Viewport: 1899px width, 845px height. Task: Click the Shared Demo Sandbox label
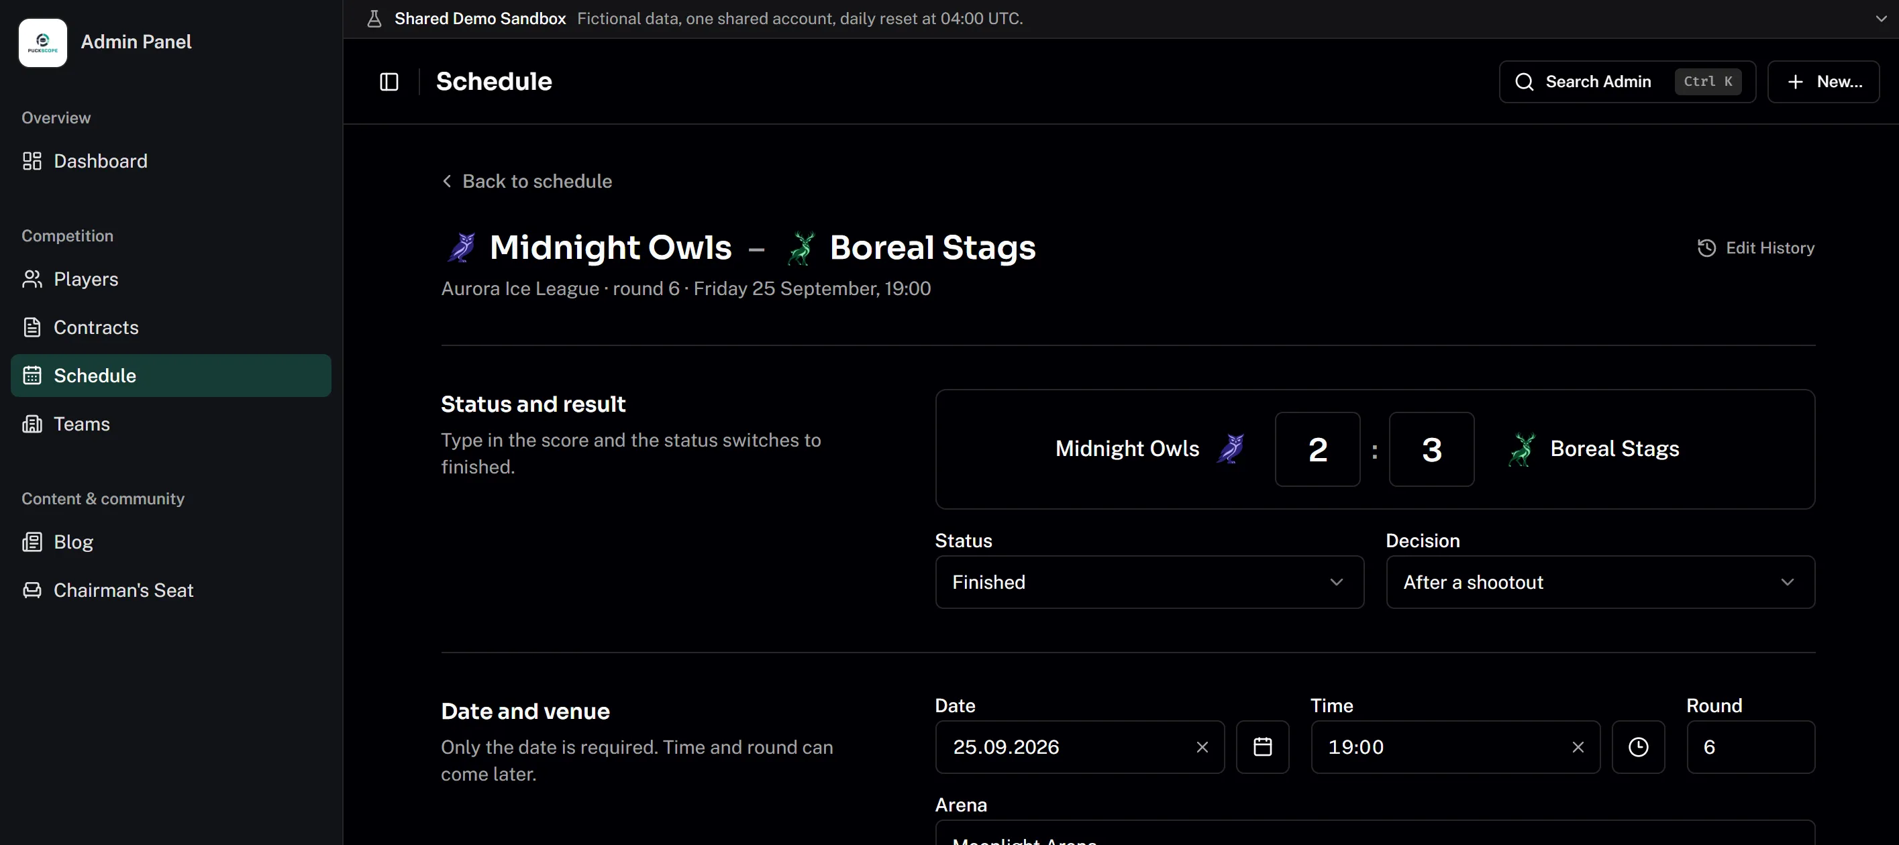click(480, 18)
